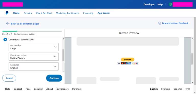
Task: Click the left panel scrollbar thumb
Action: (63, 55)
